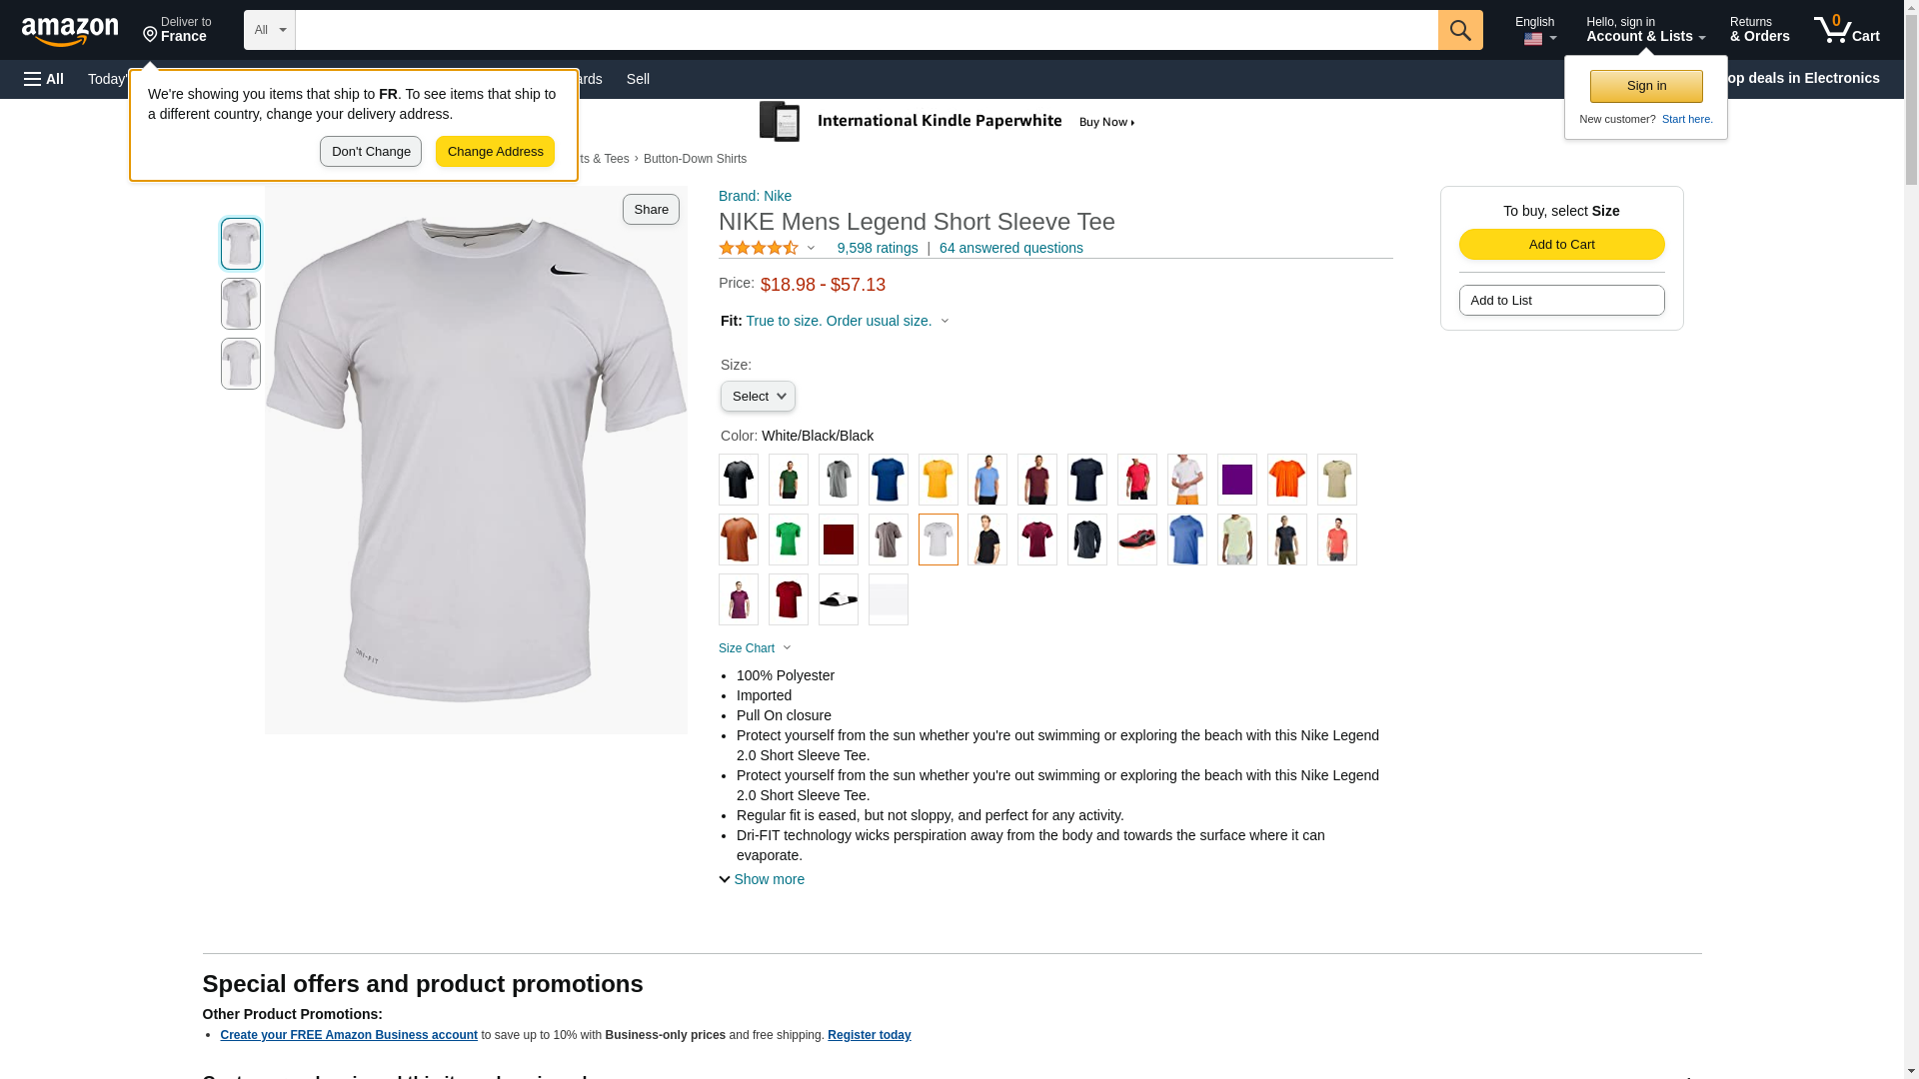The width and height of the screenshot is (1919, 1079).
Task: Click the Amazon logo
Action: [x=70, y=32]
